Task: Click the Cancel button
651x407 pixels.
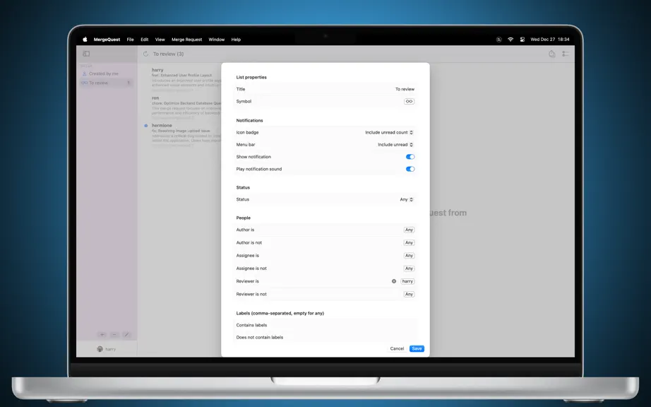Action: pyautogui.click(x=397, y=348)
